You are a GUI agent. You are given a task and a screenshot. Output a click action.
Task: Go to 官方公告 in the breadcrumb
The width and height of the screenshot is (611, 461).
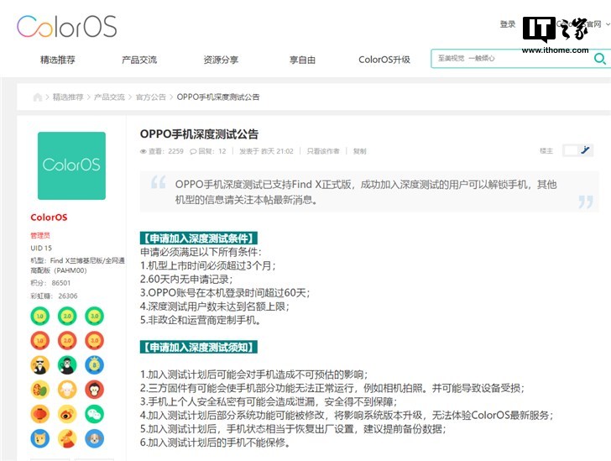tap(151, 97)
